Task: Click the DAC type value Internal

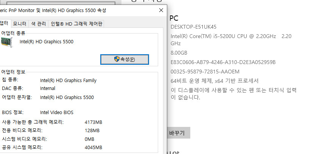Action: 47,88
